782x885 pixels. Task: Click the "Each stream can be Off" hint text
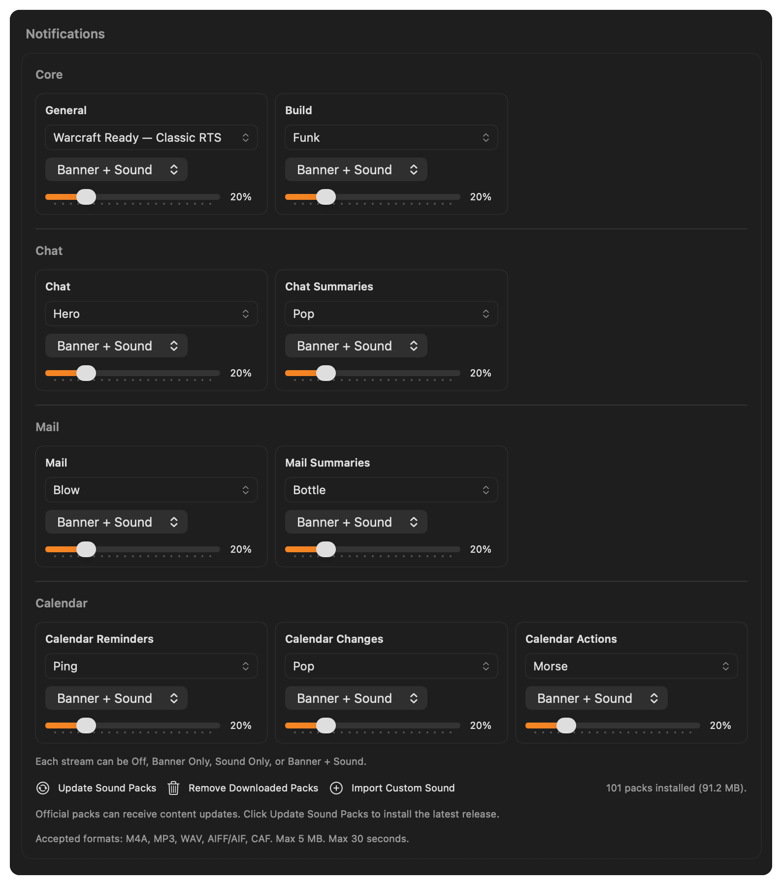coord(201,761)
